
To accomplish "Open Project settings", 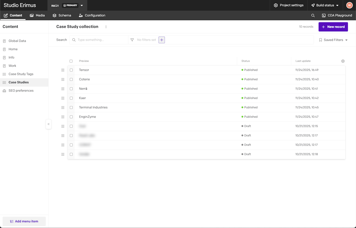I will pyautogui.click(x=288, y=5).
